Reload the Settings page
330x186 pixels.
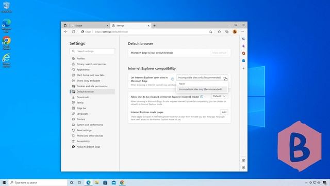pos(73,32)
